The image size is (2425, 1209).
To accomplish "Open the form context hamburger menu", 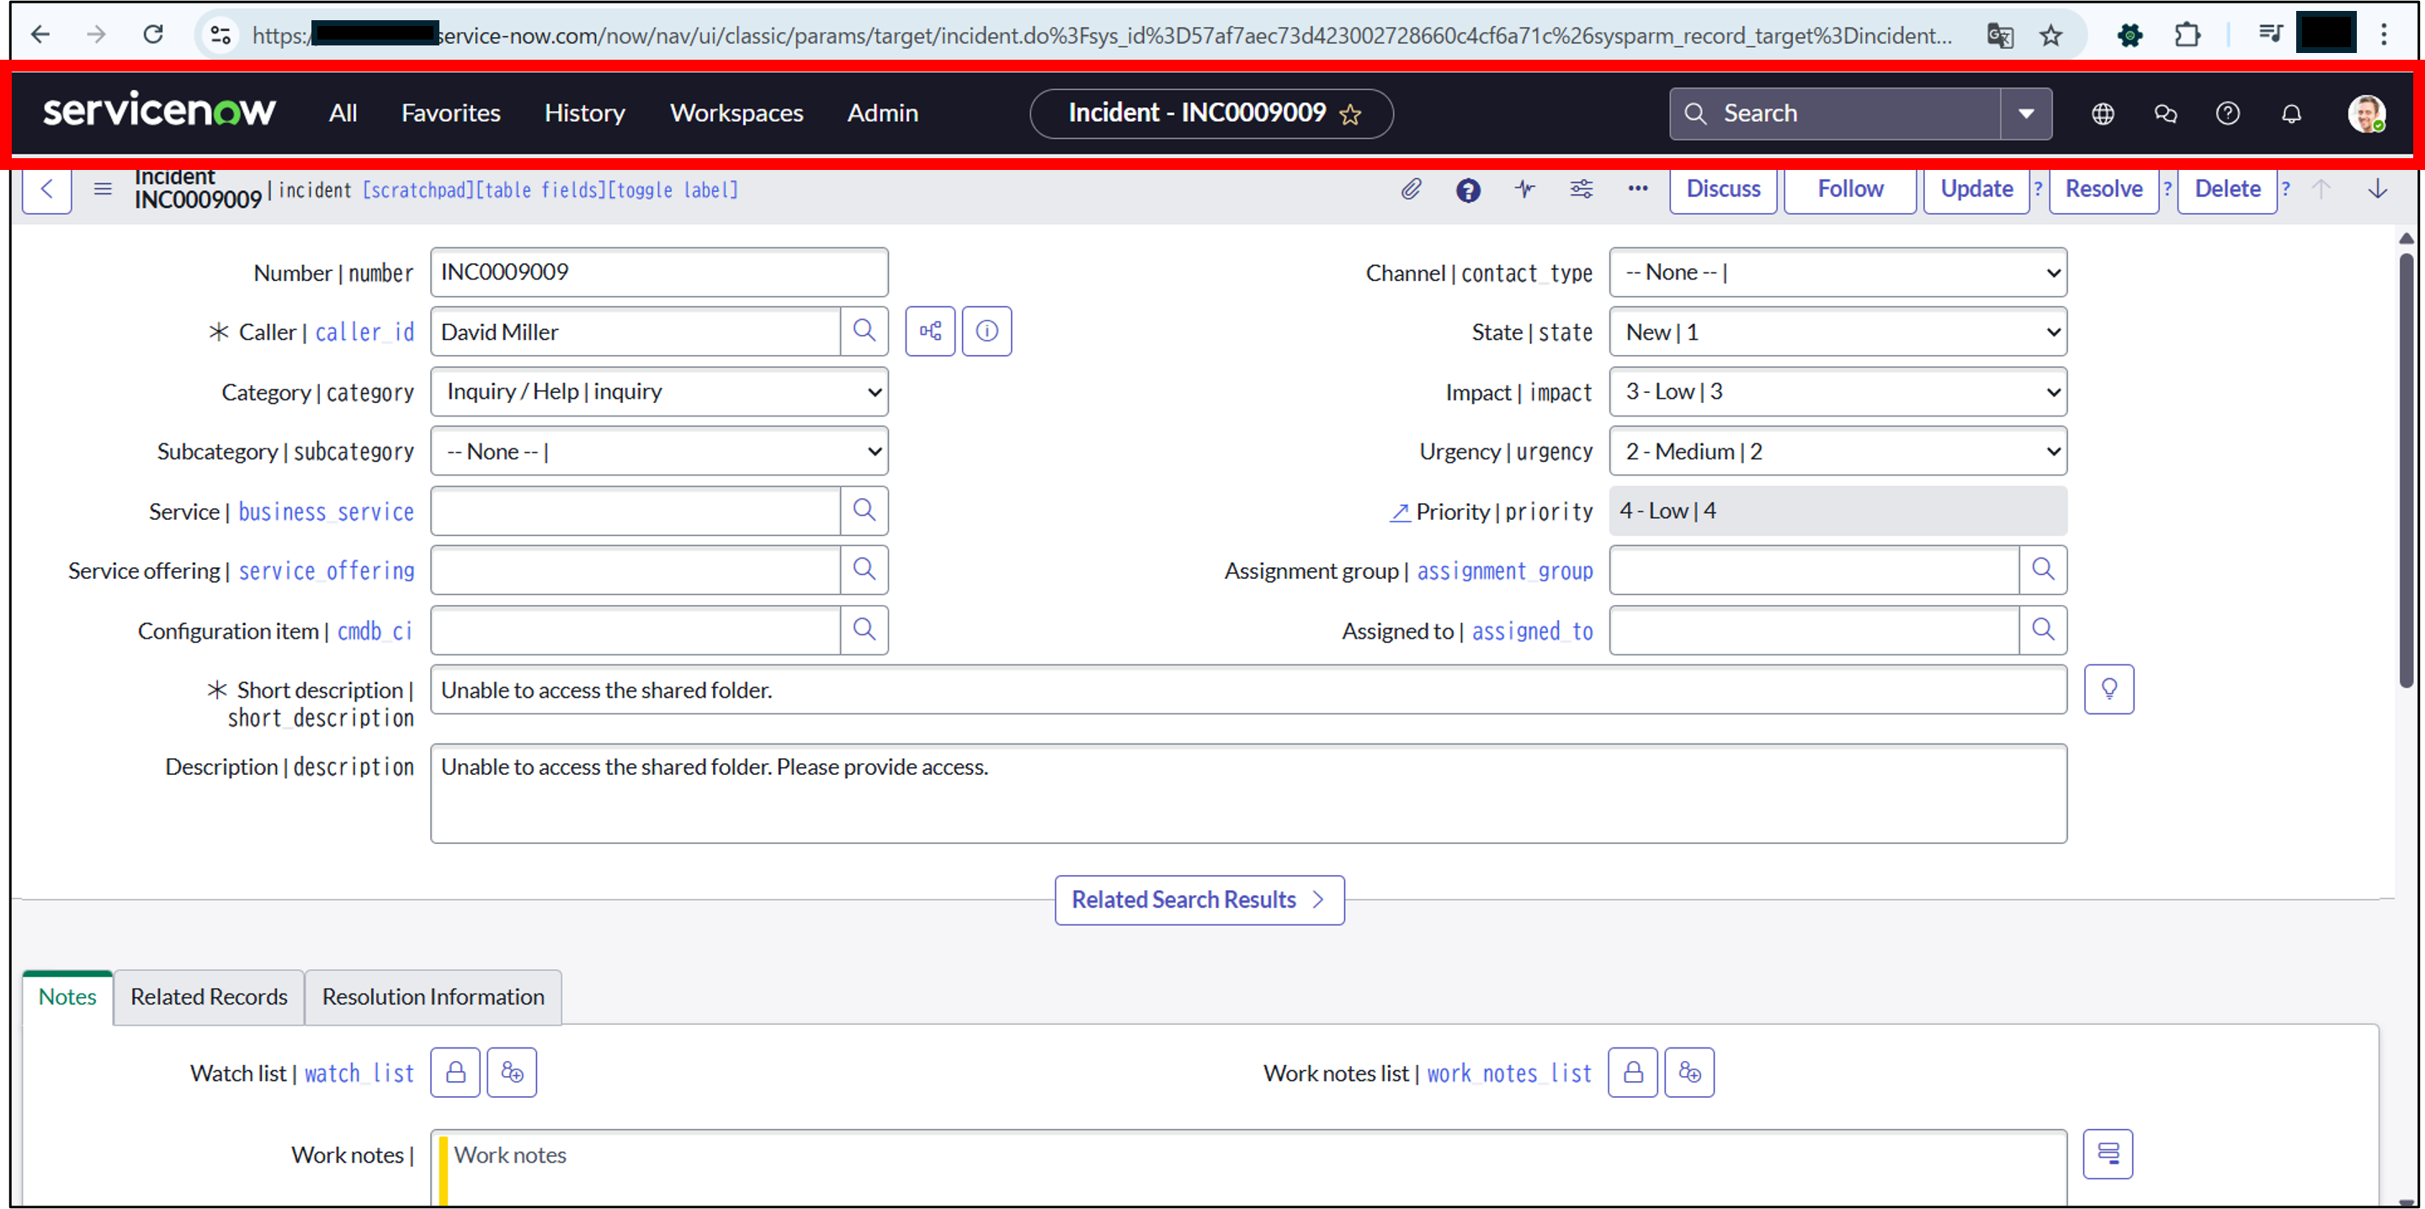I will (x=103, y=189).
